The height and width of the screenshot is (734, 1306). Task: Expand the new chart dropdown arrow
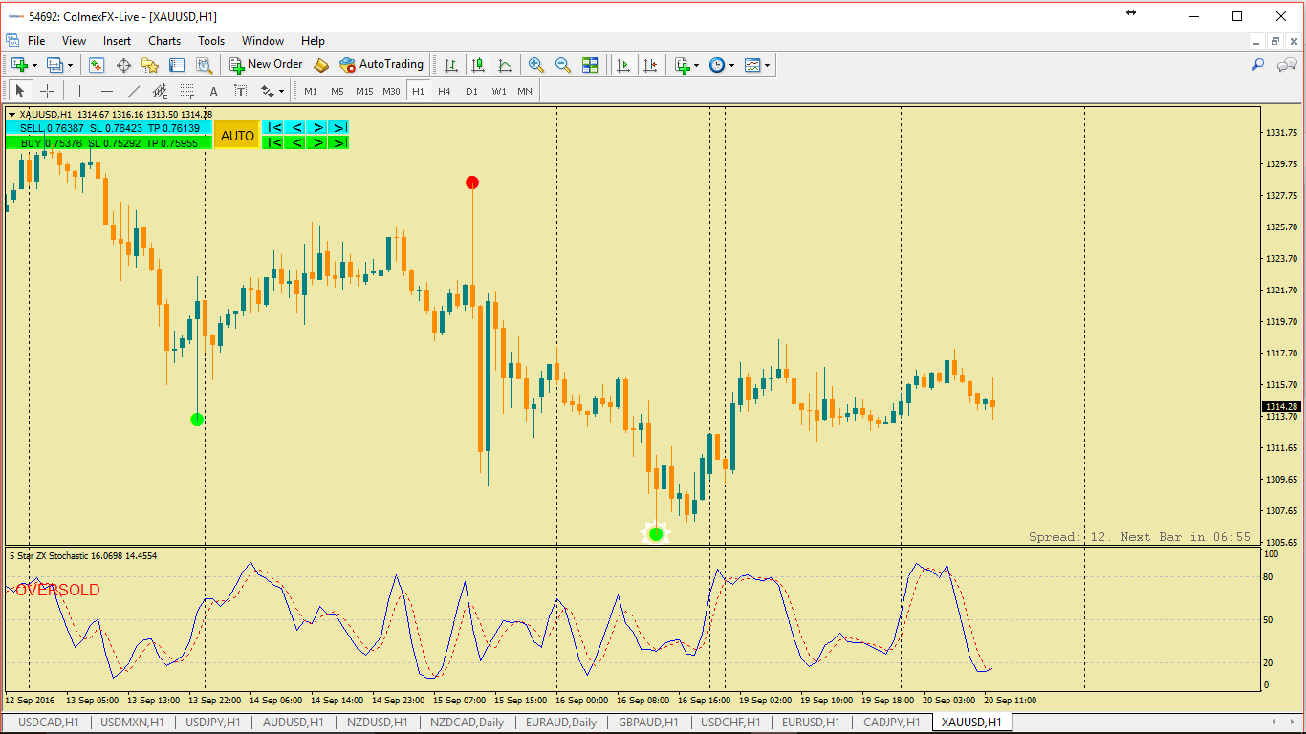click(35, 65)
